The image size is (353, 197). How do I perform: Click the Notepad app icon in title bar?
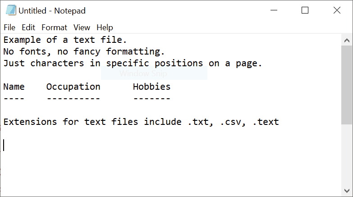pyautogui.click(x=11, y=10)
